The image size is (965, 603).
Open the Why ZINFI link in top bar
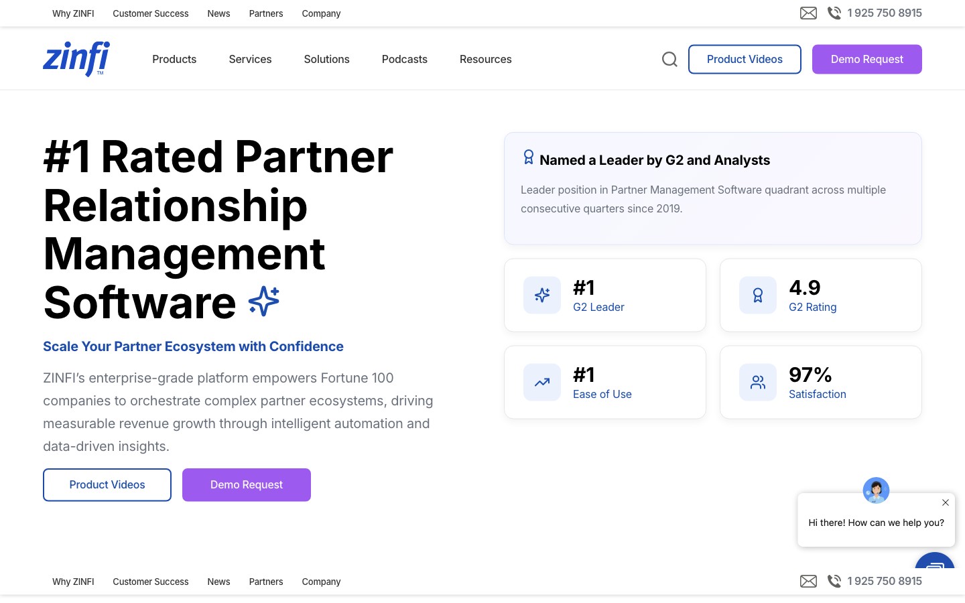point(73,13)
